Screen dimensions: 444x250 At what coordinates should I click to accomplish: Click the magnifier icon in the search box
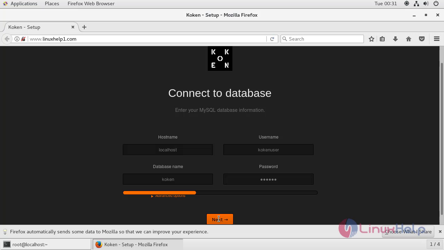pyautogui.click(x=285, y=39)
